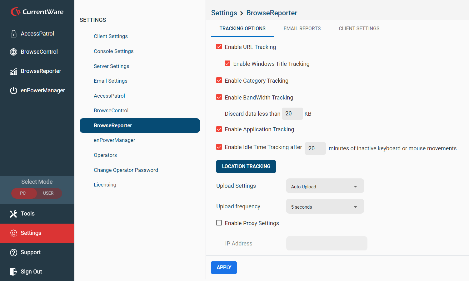This screenshot has height=281, width=469.
Task: Open the AccessPatrol module in the sidebar
Action: [37, 34]
